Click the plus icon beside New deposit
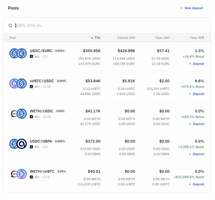 click(181, 8)
